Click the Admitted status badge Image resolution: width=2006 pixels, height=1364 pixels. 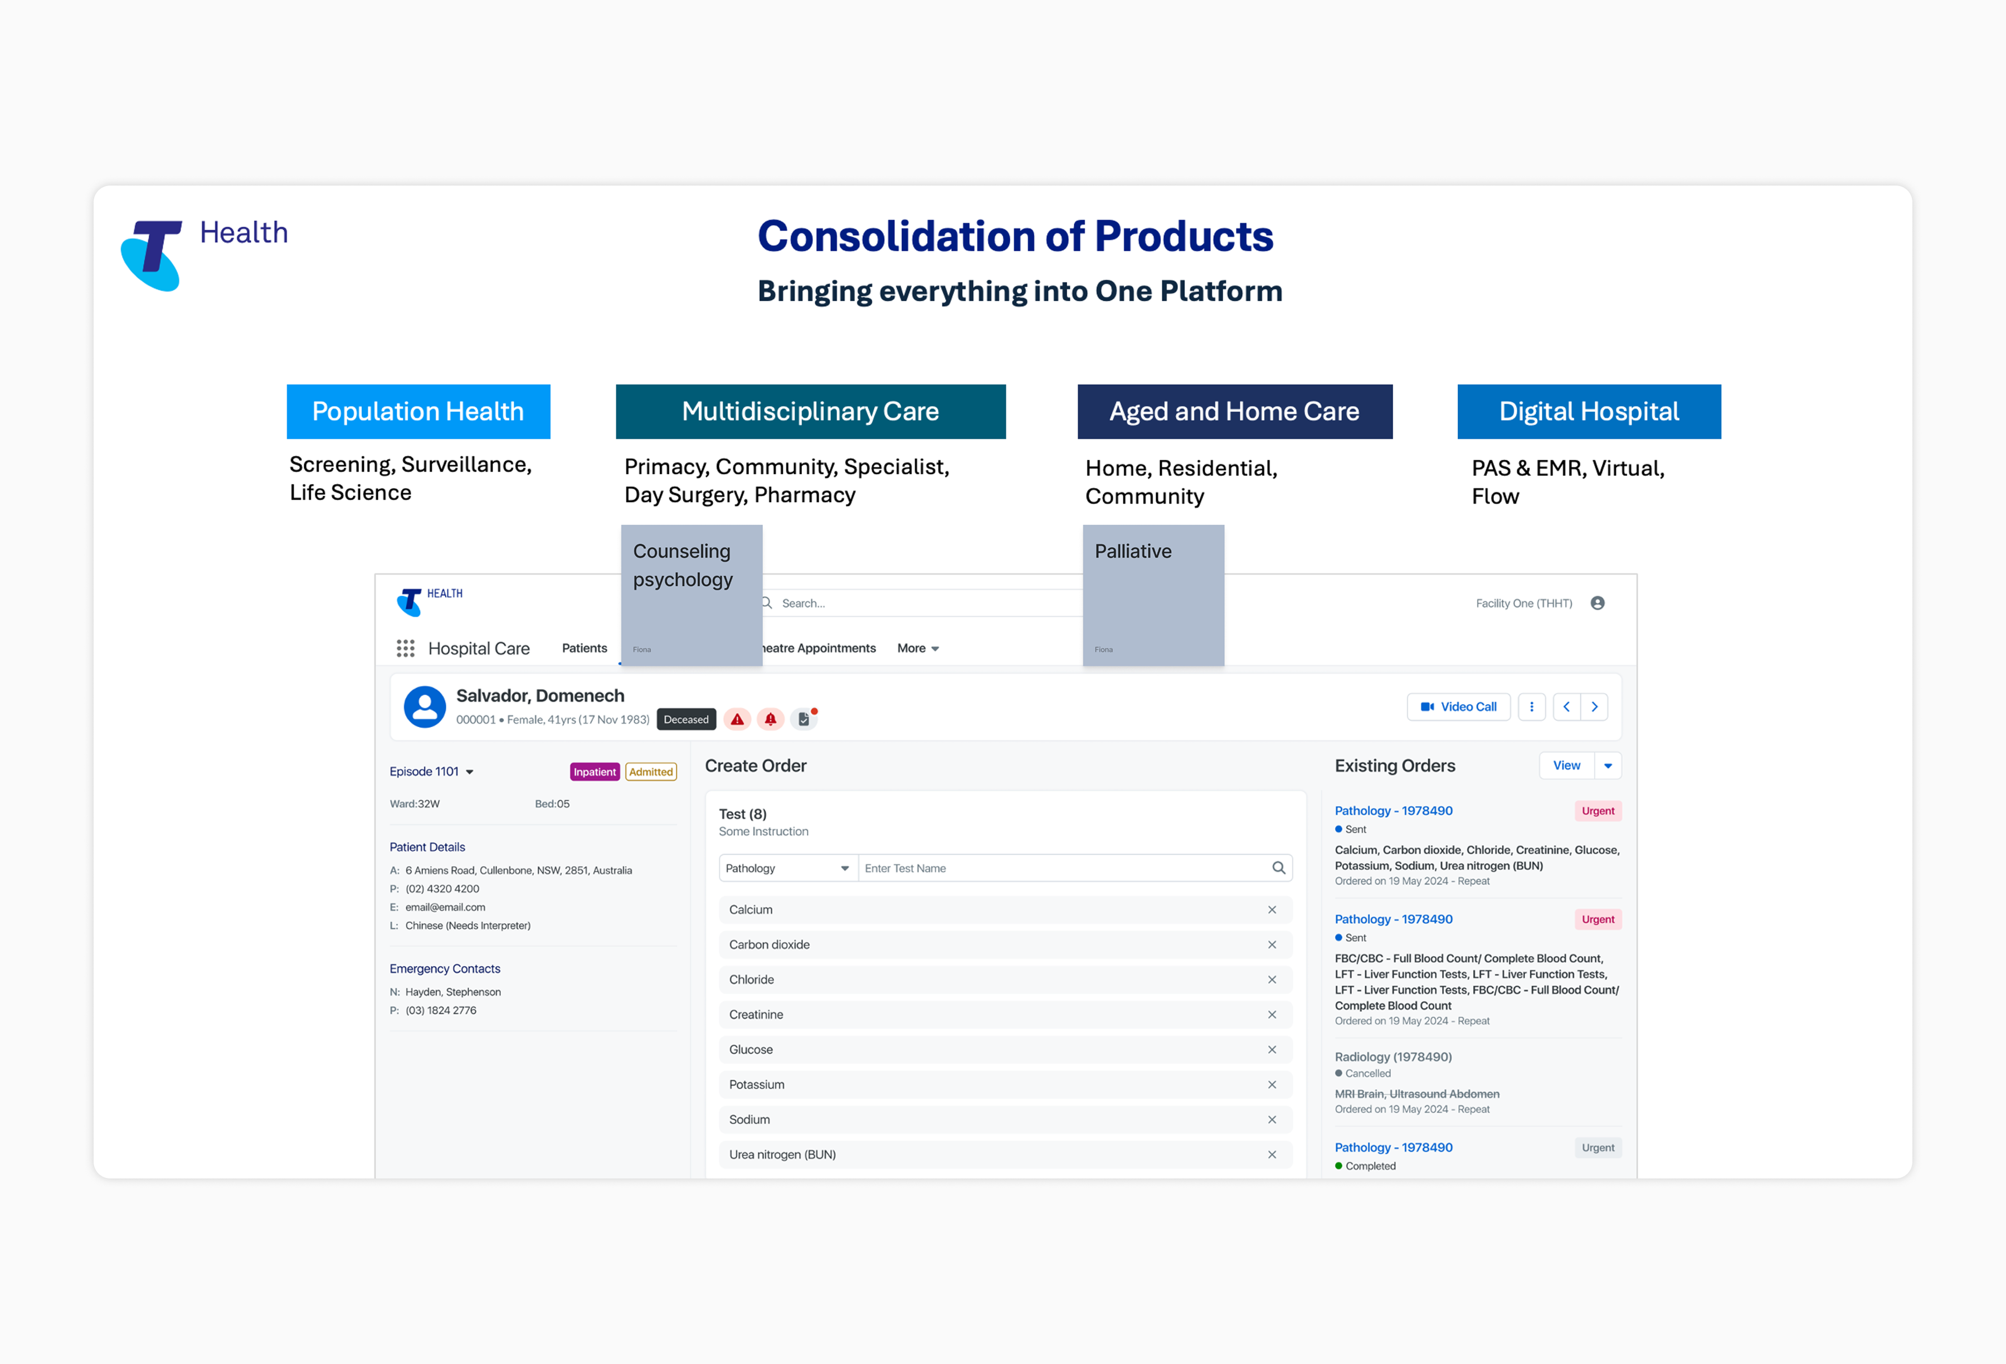point(651,772)
